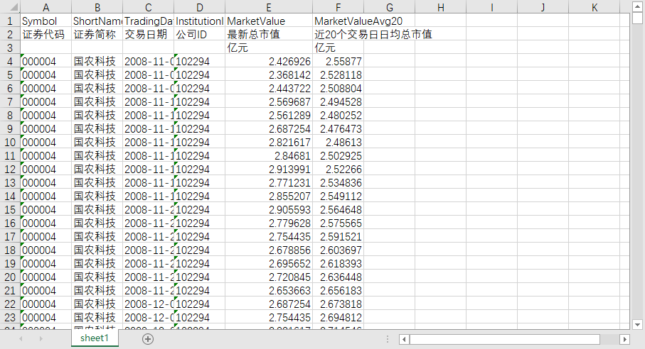Click the MarketValue header cell

click(x=269, y=21)
